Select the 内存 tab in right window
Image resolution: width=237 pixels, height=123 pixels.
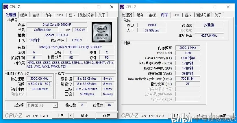pos(164,15)
